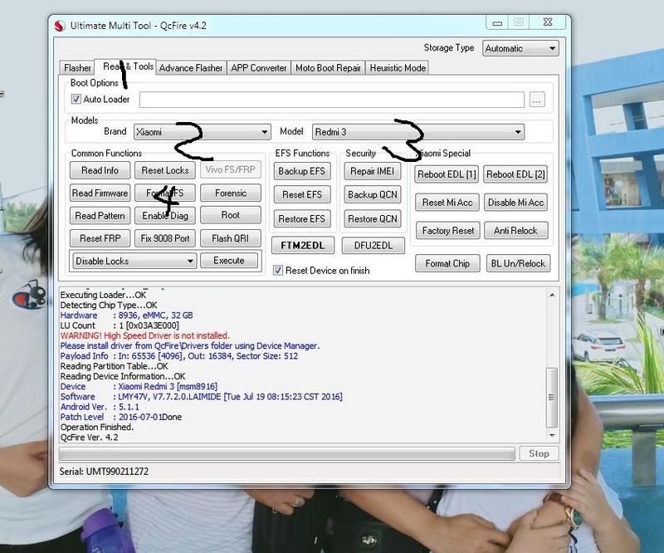Click the DFU2EDL button
This screenshot has width=664, height=553.
tap(373, 245)
